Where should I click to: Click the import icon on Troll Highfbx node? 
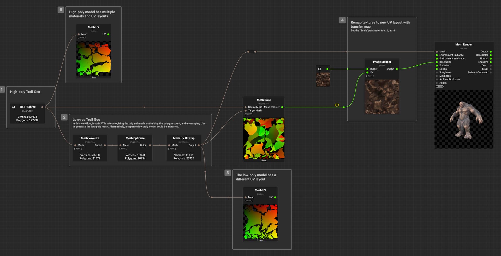point(13,107)
